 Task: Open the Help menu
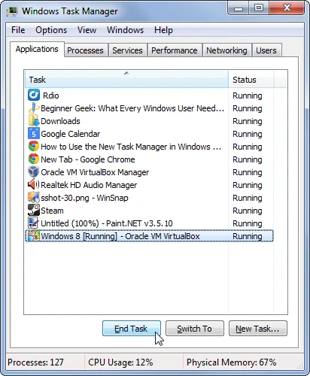tap(163, 30)
